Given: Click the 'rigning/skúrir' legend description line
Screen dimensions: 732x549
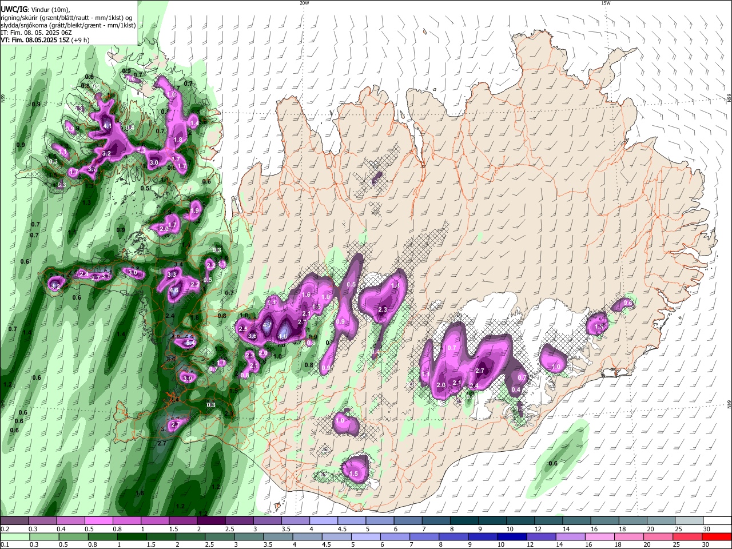Looking at the screenshot, I should (67, 17).
